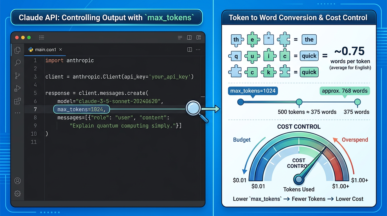Click the 'Budget' label beside the gauge
The width and height of the screenshot is (387, 216).
click(242, 140)
